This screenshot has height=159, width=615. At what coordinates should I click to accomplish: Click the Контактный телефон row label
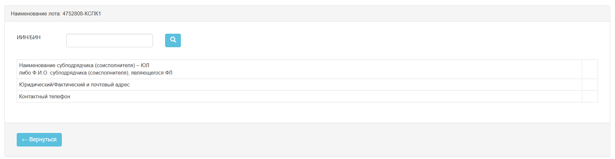coord(44,96)
